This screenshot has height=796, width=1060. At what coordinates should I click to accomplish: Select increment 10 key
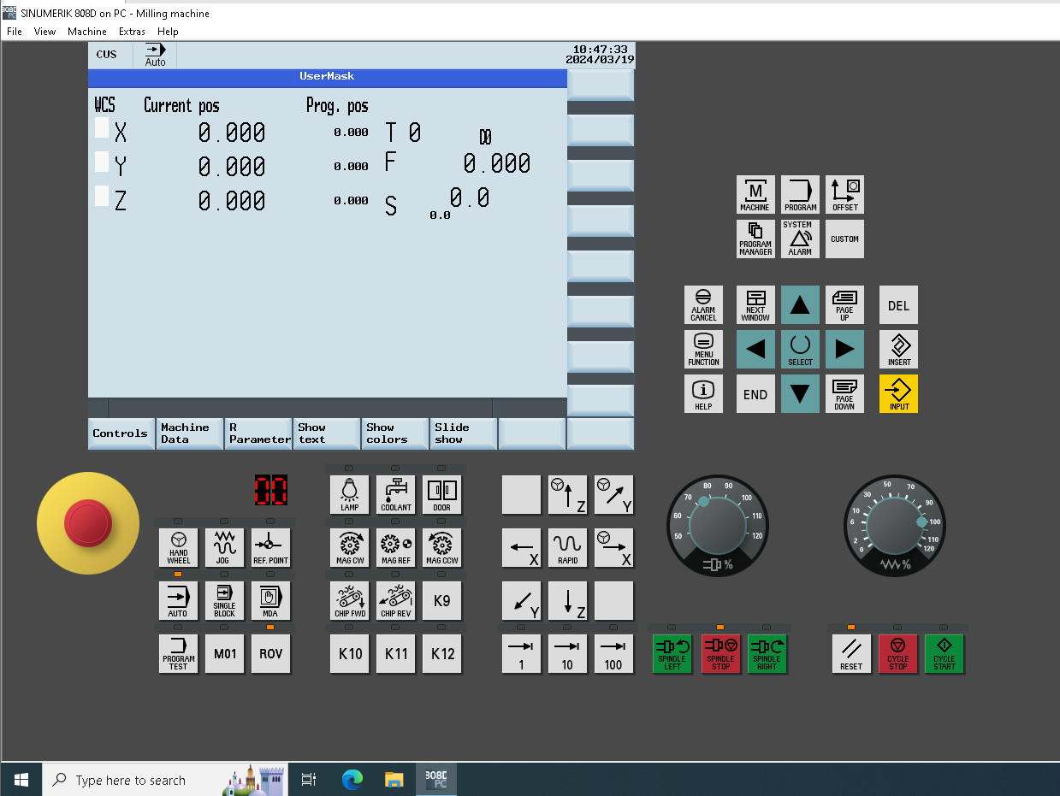(567, 654)
